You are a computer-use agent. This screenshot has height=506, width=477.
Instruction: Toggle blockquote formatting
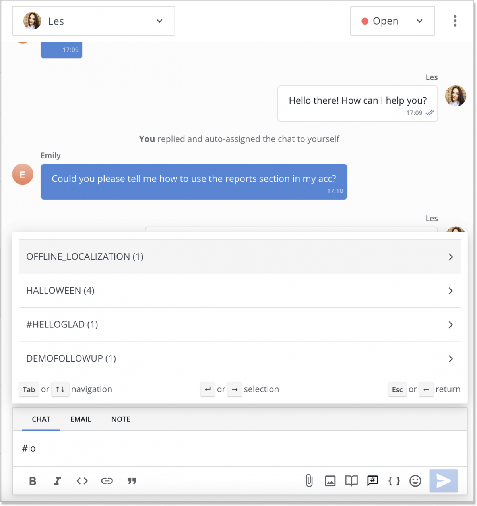point(132,481)
